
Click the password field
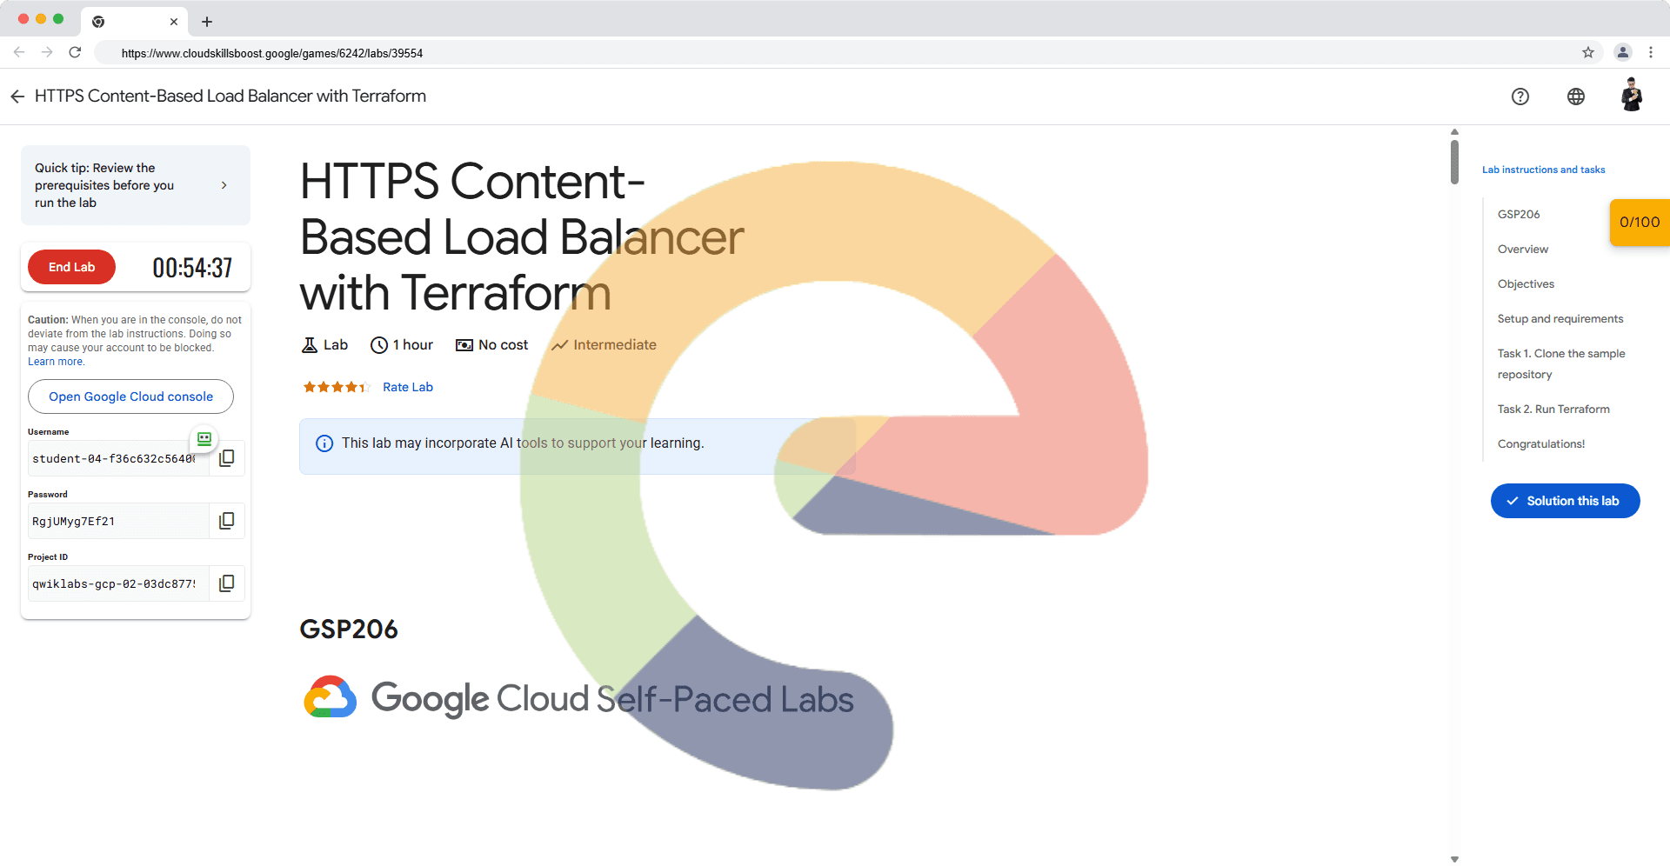(118, 521)
